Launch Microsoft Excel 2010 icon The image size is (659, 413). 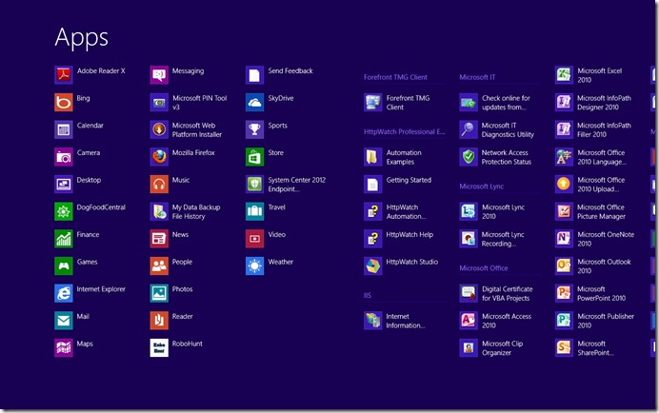(x=564, y=75)
